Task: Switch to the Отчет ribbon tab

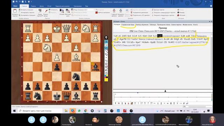Action: pyautogui.click(x=49, y=6)
